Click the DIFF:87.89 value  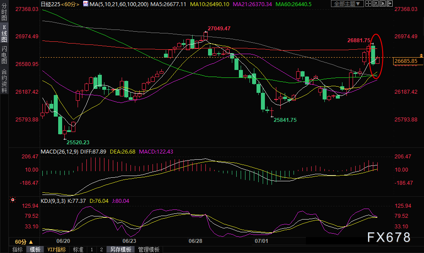pyautogui.click(x=93, y=151)
